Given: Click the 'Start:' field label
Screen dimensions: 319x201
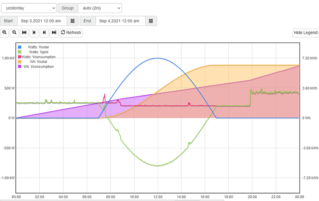Looking at the screenshot, I should click(8, 21).
